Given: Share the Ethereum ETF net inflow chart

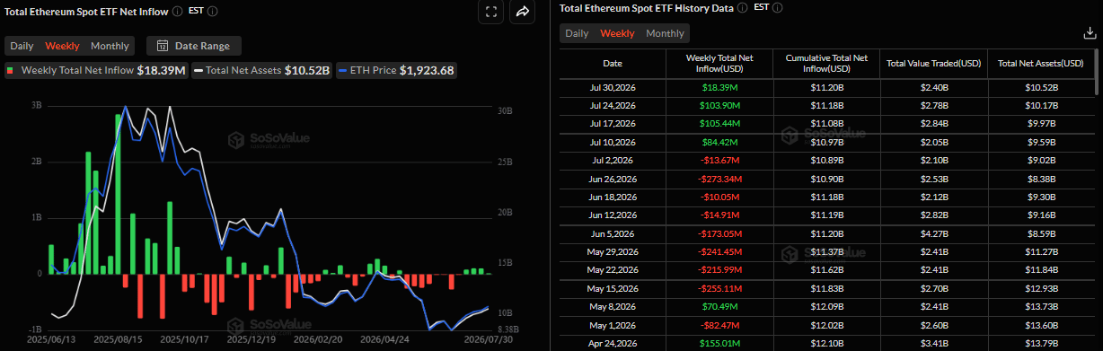Looking at the screenshot, I should tap(522, 12).
